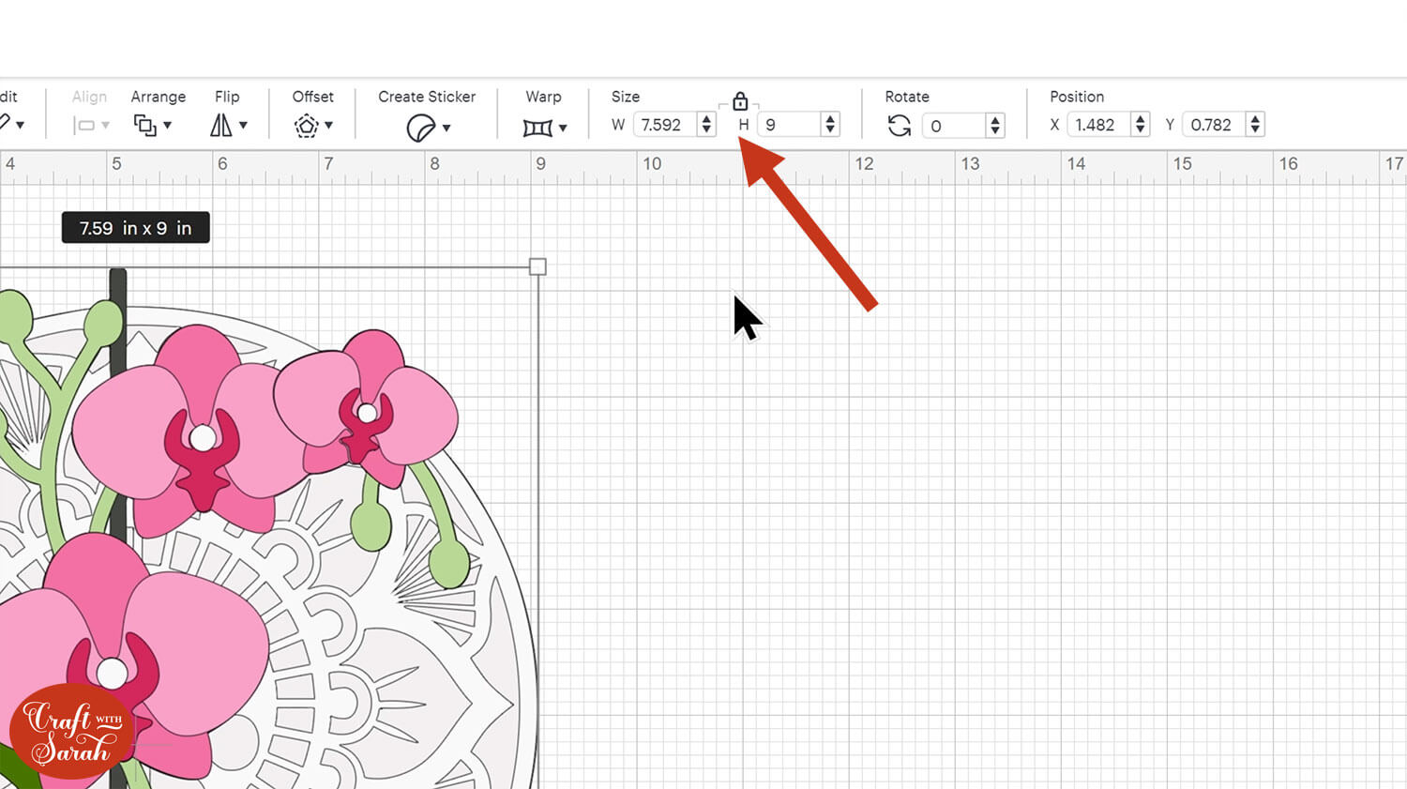
Task: Select the smallest pink orchid flower
Action: (367, 409)
